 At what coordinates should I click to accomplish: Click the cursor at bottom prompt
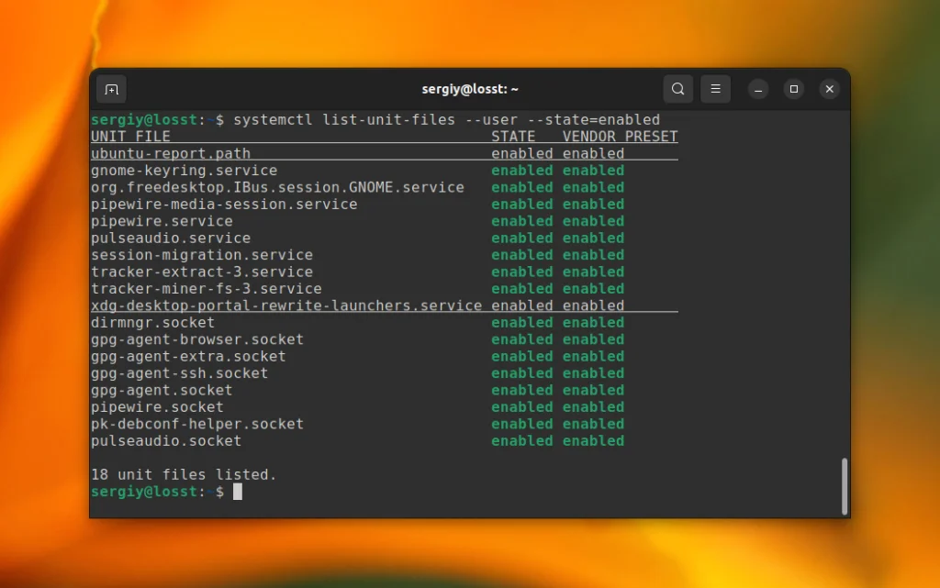coord(238,492)
